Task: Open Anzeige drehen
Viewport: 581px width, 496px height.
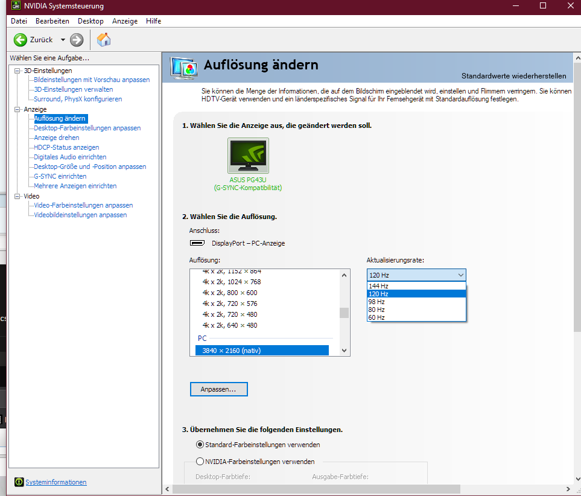Action: click(57, 138)
